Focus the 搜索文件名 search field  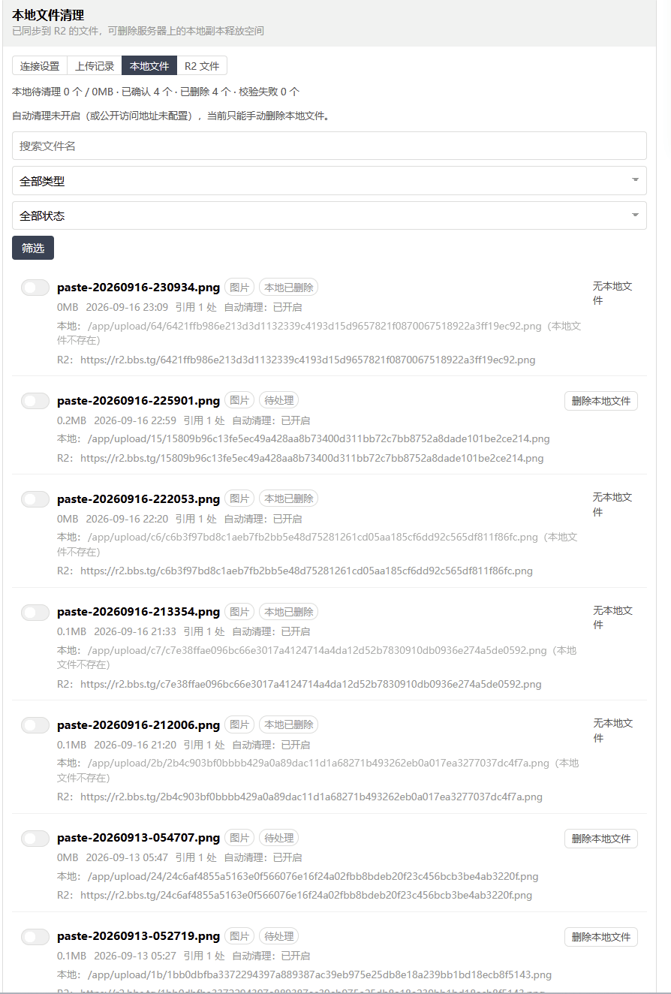(329, 146)
